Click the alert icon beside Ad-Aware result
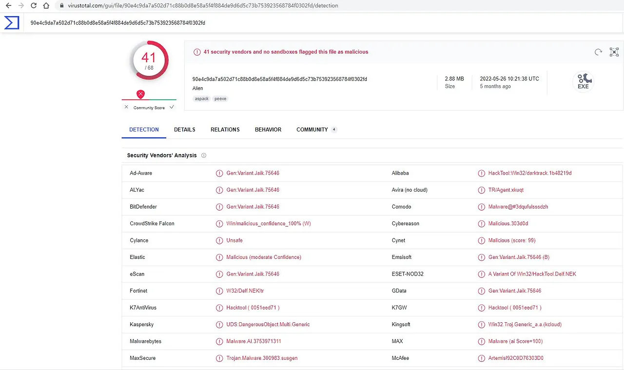Image resolution: width=624 pixels, height=370 pixels. (219, 173)
